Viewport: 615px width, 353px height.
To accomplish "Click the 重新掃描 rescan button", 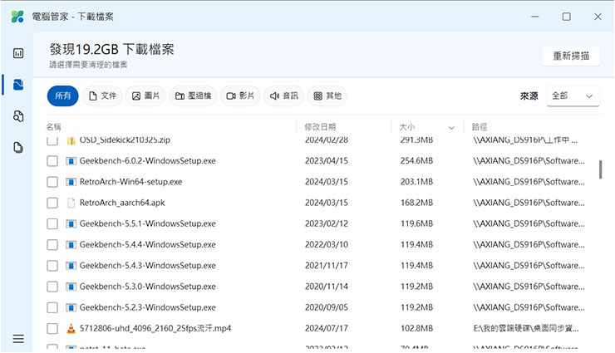I will click(x=571, y=56).
